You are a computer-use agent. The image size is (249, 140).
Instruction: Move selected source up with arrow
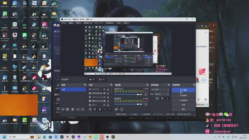tap(105, 109)
